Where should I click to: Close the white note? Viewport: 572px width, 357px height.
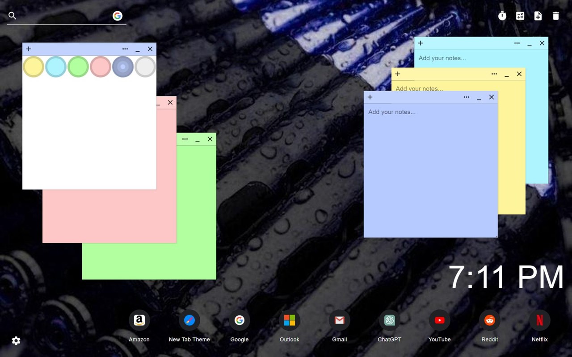click(x=150, y=49)
